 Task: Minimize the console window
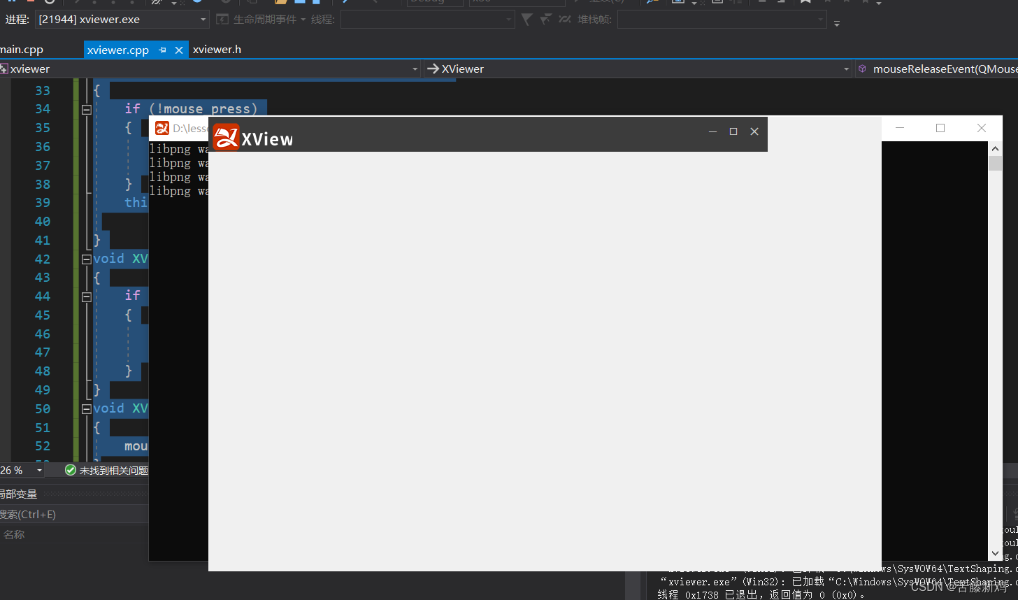pyautogui.click(x=900, y=128)
